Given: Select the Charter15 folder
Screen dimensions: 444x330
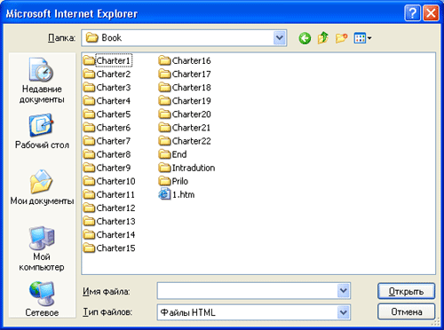Looking at the screenshot, I should [109, 248].
